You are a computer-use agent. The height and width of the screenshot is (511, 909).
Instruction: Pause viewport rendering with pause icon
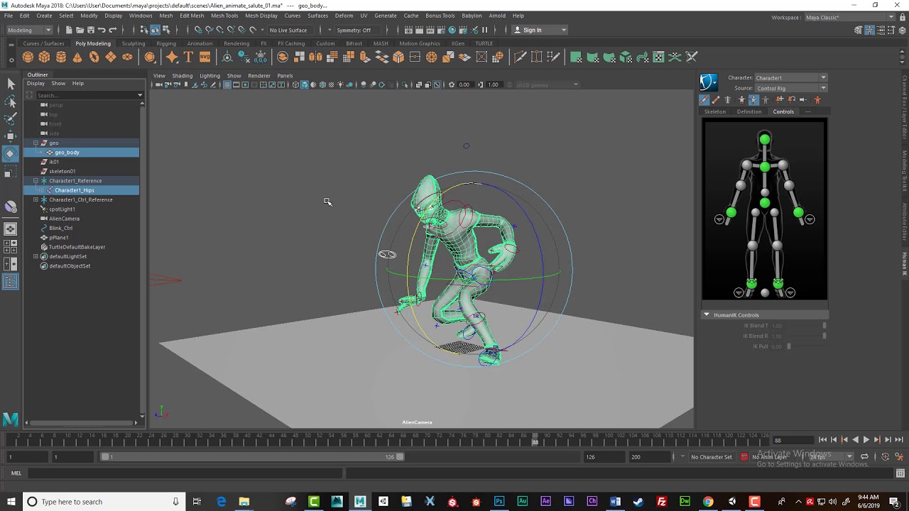click(485, 30)
